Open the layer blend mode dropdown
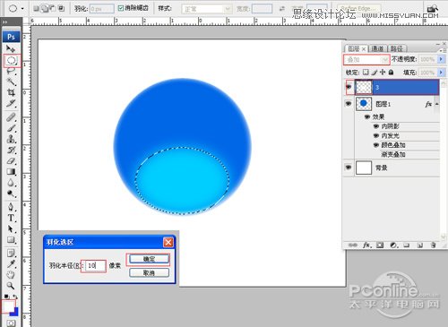The height and width of the screenshot is (327, 448). coord(366,59)
